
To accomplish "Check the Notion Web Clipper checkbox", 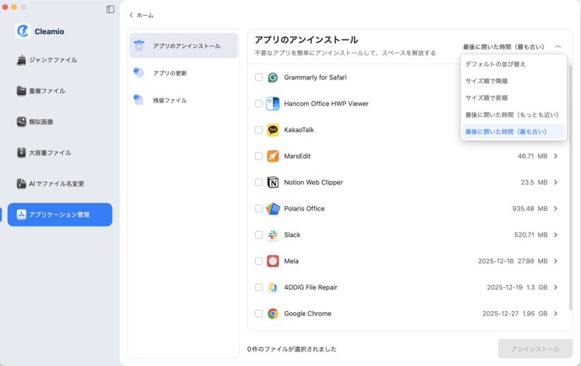I will (258, 183).
